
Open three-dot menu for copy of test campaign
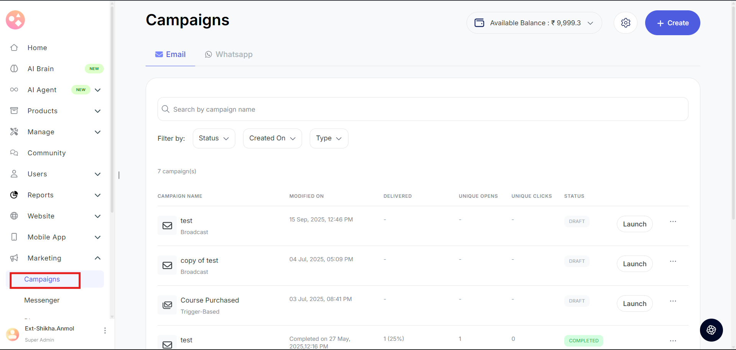tap(673, 261)
